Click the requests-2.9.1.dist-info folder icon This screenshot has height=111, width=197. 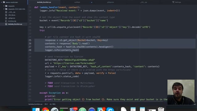6,9
